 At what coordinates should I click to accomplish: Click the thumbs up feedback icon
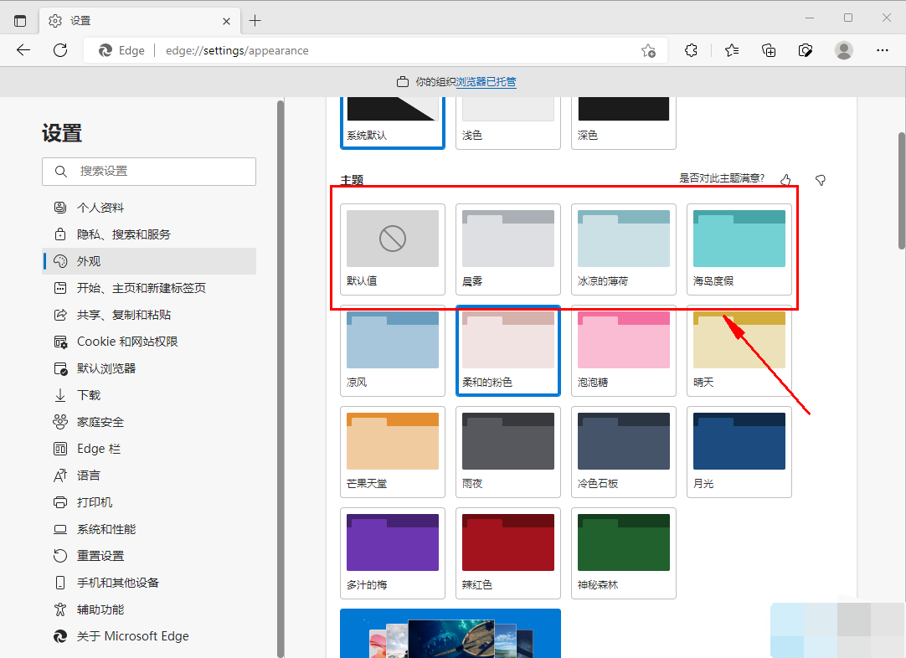coord(785,179)
